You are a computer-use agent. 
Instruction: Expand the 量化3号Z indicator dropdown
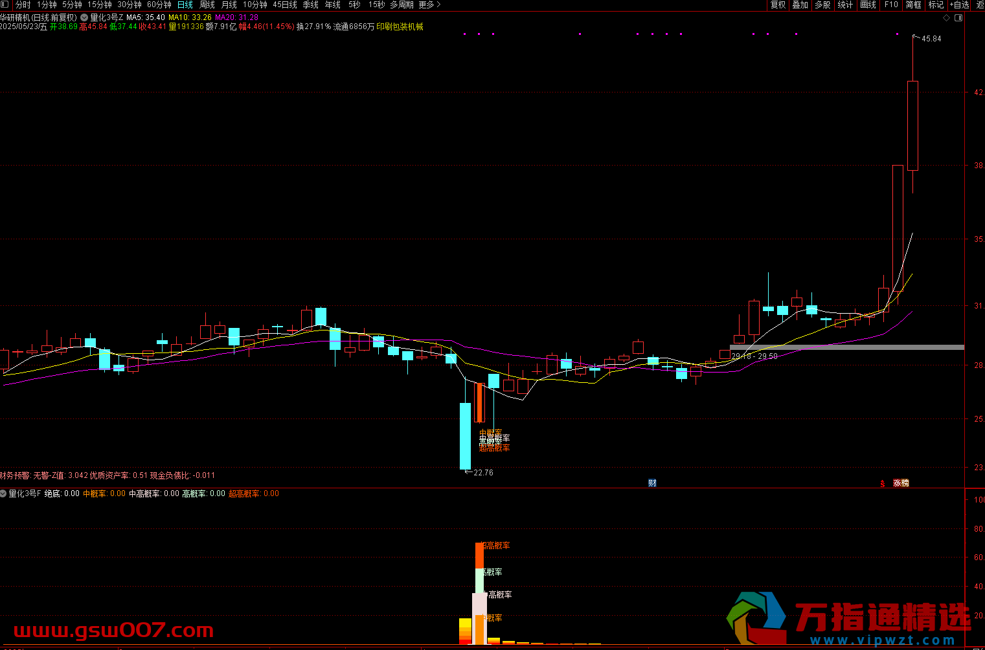(84, 17)
